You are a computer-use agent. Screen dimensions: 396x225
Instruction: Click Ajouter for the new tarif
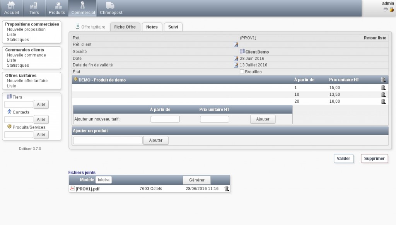click(263, 119)
